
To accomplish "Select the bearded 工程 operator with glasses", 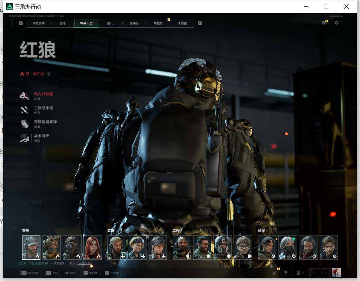I will tap(202, 248).
